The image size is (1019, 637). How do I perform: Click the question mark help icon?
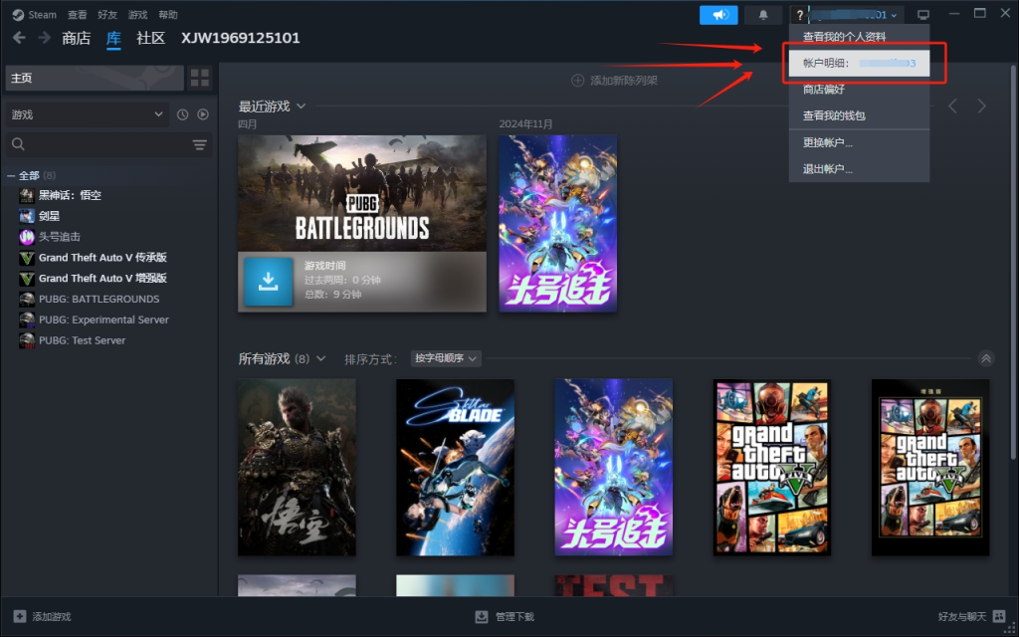(799, 15)
